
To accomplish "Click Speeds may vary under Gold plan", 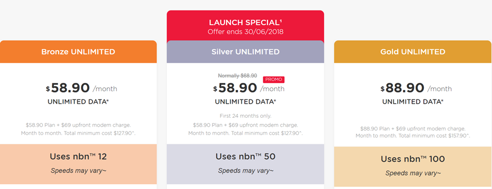I will coord(413,173).
